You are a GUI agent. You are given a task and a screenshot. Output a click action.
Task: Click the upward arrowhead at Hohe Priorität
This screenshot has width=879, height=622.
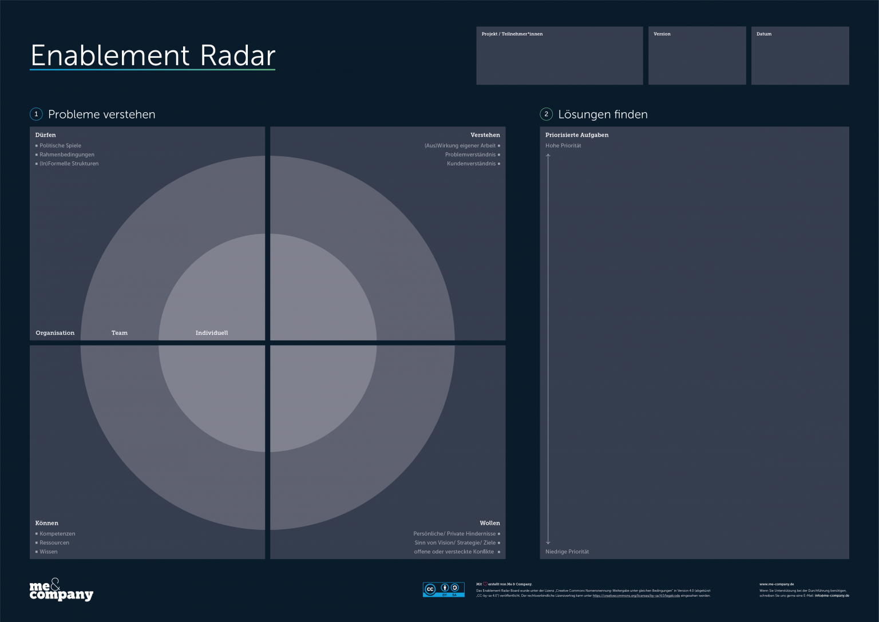tap(548, 156)
